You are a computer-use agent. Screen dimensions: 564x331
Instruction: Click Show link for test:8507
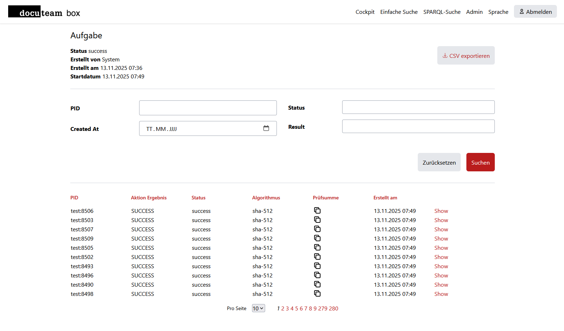pos(441,230)
